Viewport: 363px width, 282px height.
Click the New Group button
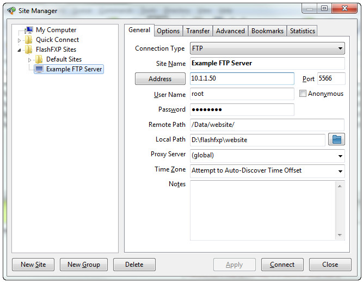tap(84, 265)
